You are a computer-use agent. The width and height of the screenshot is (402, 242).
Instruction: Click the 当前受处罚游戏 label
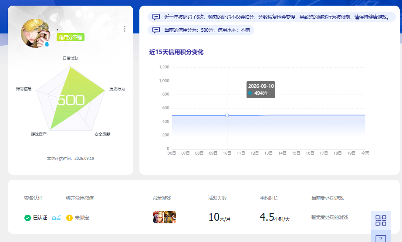coord(328,198)
